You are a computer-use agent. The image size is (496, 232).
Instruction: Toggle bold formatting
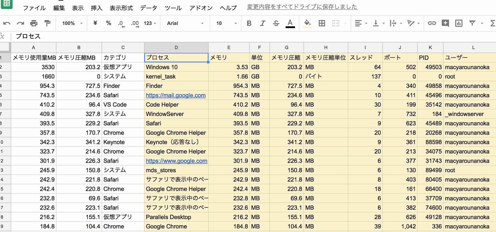249,23
